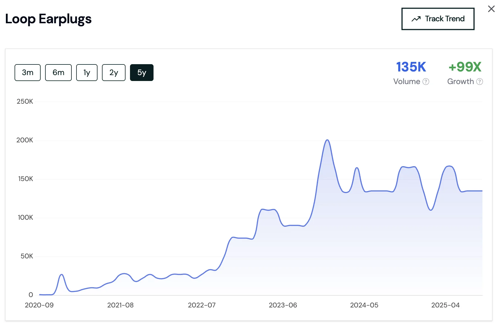The image size is (497, 329).
Task: Click the 135K volume value
Action: pyautogui.click(x=411, y=67)
